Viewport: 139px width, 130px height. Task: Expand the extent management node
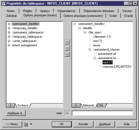tap(9, 45)
